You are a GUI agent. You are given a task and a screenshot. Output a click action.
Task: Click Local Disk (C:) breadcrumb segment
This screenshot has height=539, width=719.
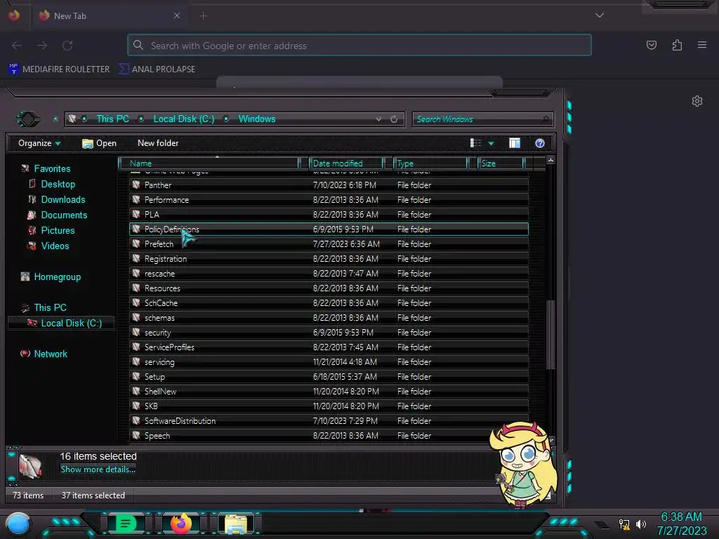183,119
